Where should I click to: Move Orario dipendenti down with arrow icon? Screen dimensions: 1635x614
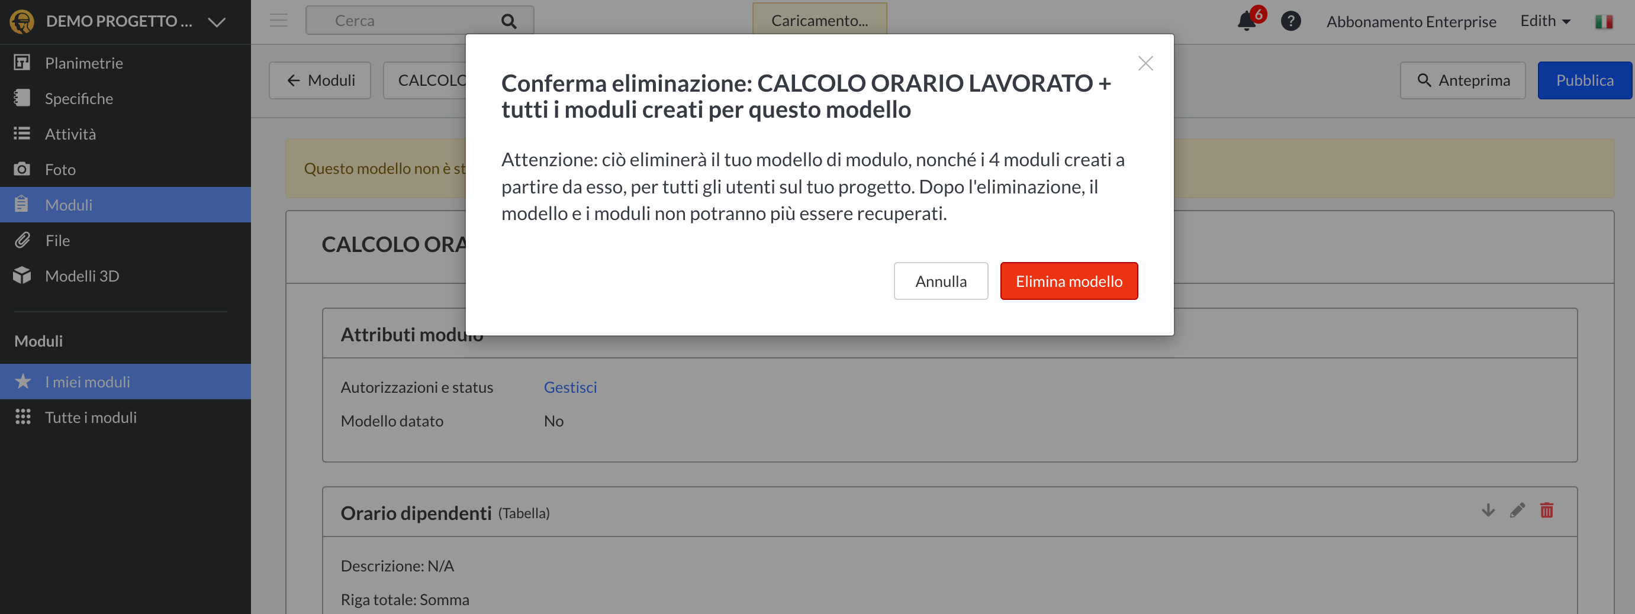coord(1488,510)
